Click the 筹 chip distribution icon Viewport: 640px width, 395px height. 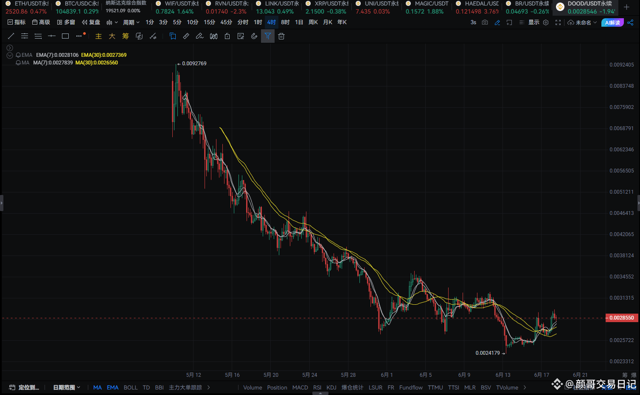point(126,36)
